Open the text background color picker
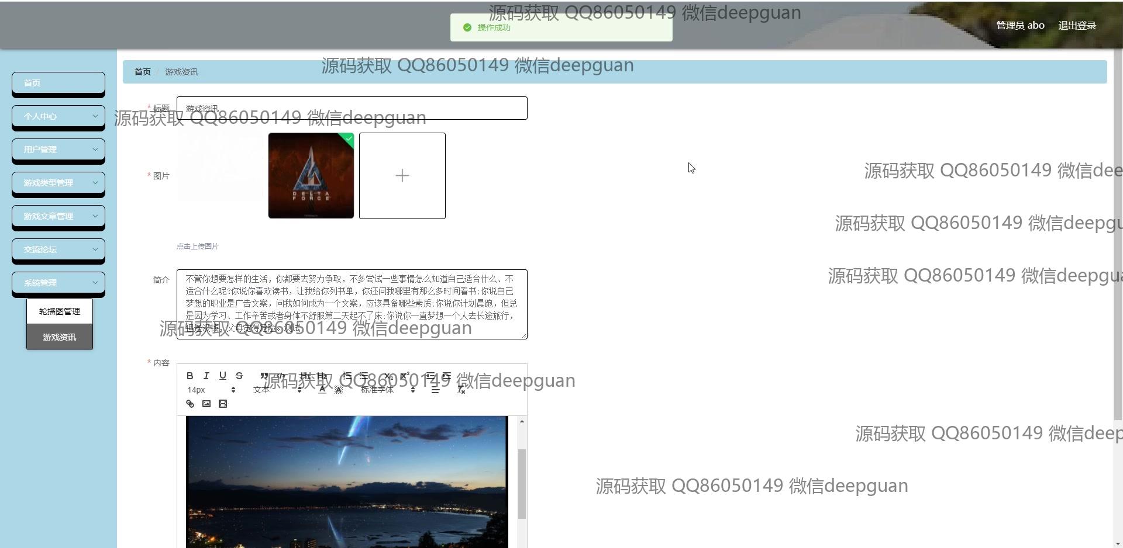The height and width of the screenshot is (548, 1123). [x=339, y=390]
